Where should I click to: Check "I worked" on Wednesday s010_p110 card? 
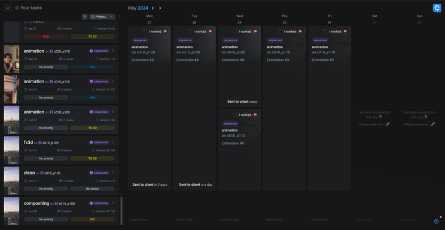click(234, 115)
